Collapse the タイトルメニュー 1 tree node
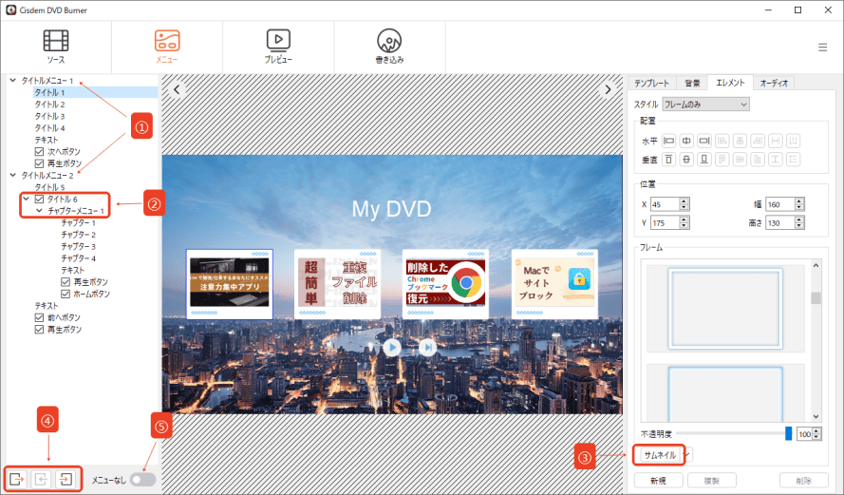 coord(12,81)
